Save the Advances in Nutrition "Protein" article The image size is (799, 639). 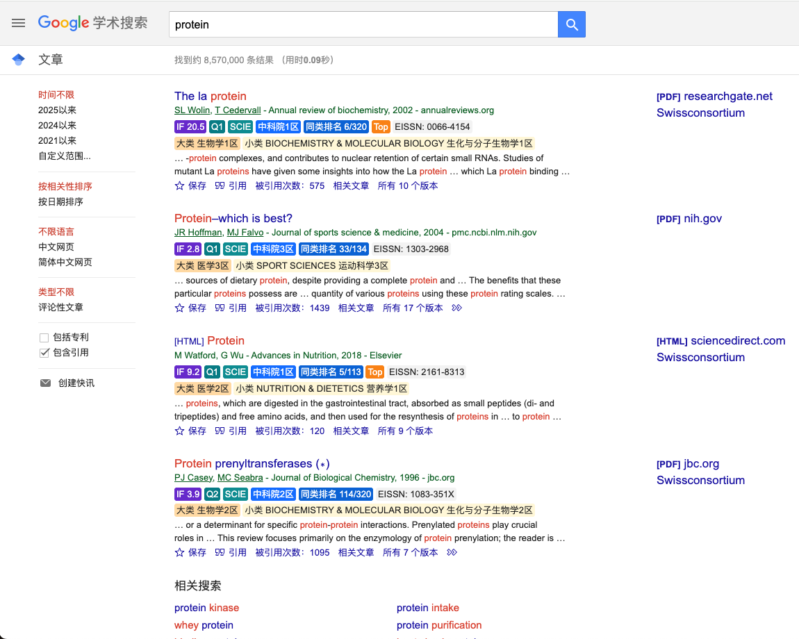179,431
